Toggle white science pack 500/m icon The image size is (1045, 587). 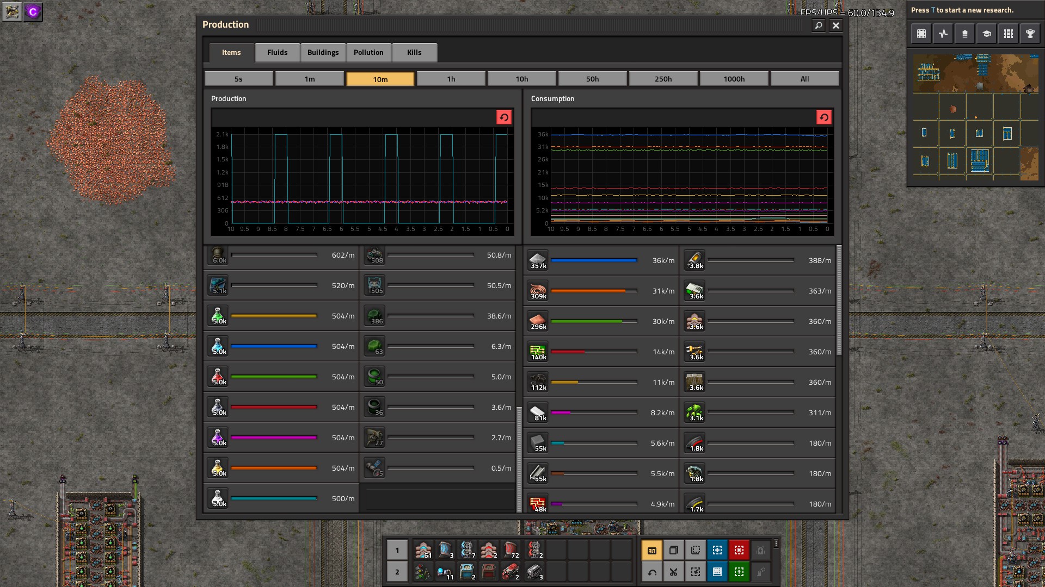point(218,498)
